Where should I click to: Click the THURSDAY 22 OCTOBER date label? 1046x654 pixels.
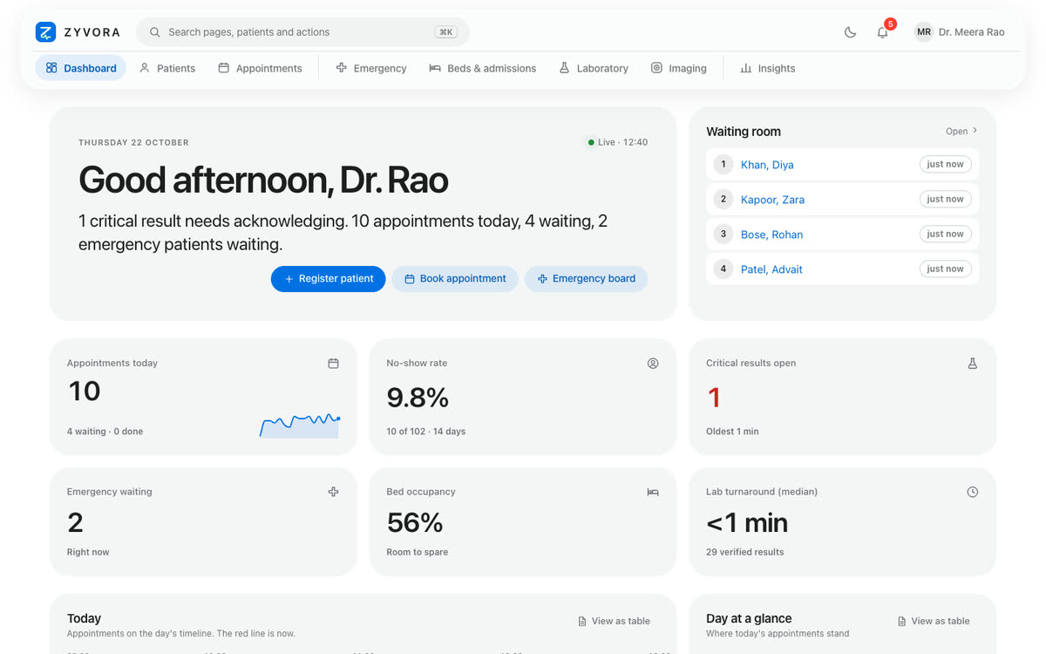[x=133, y=142]
